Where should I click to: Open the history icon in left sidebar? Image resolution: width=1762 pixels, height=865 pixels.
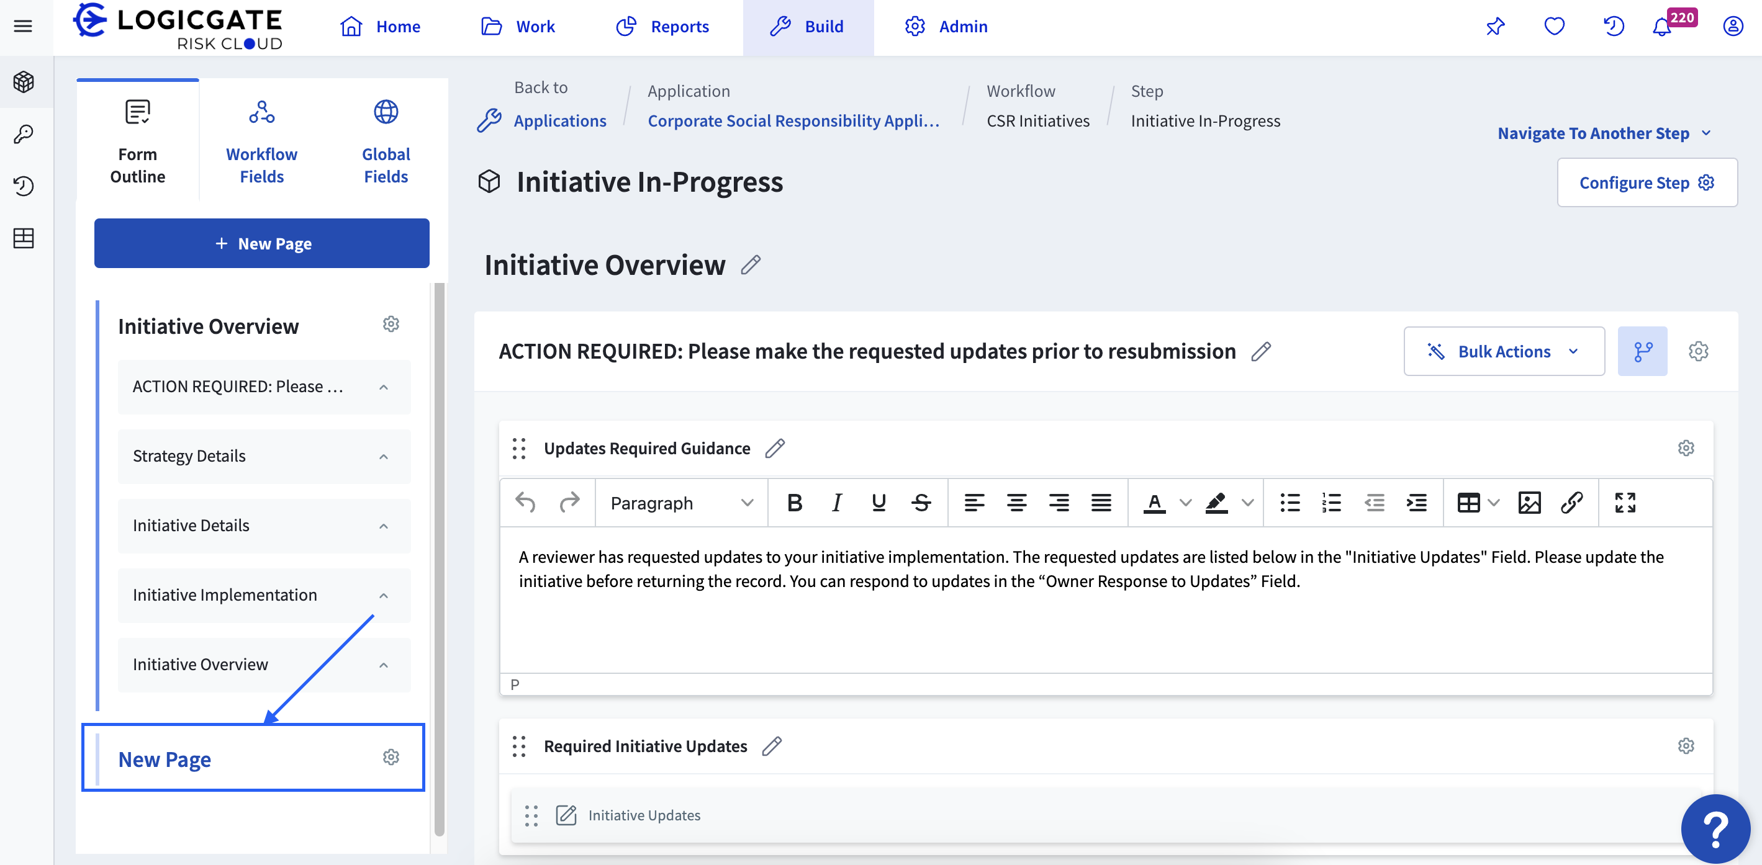tap(23, 186)
